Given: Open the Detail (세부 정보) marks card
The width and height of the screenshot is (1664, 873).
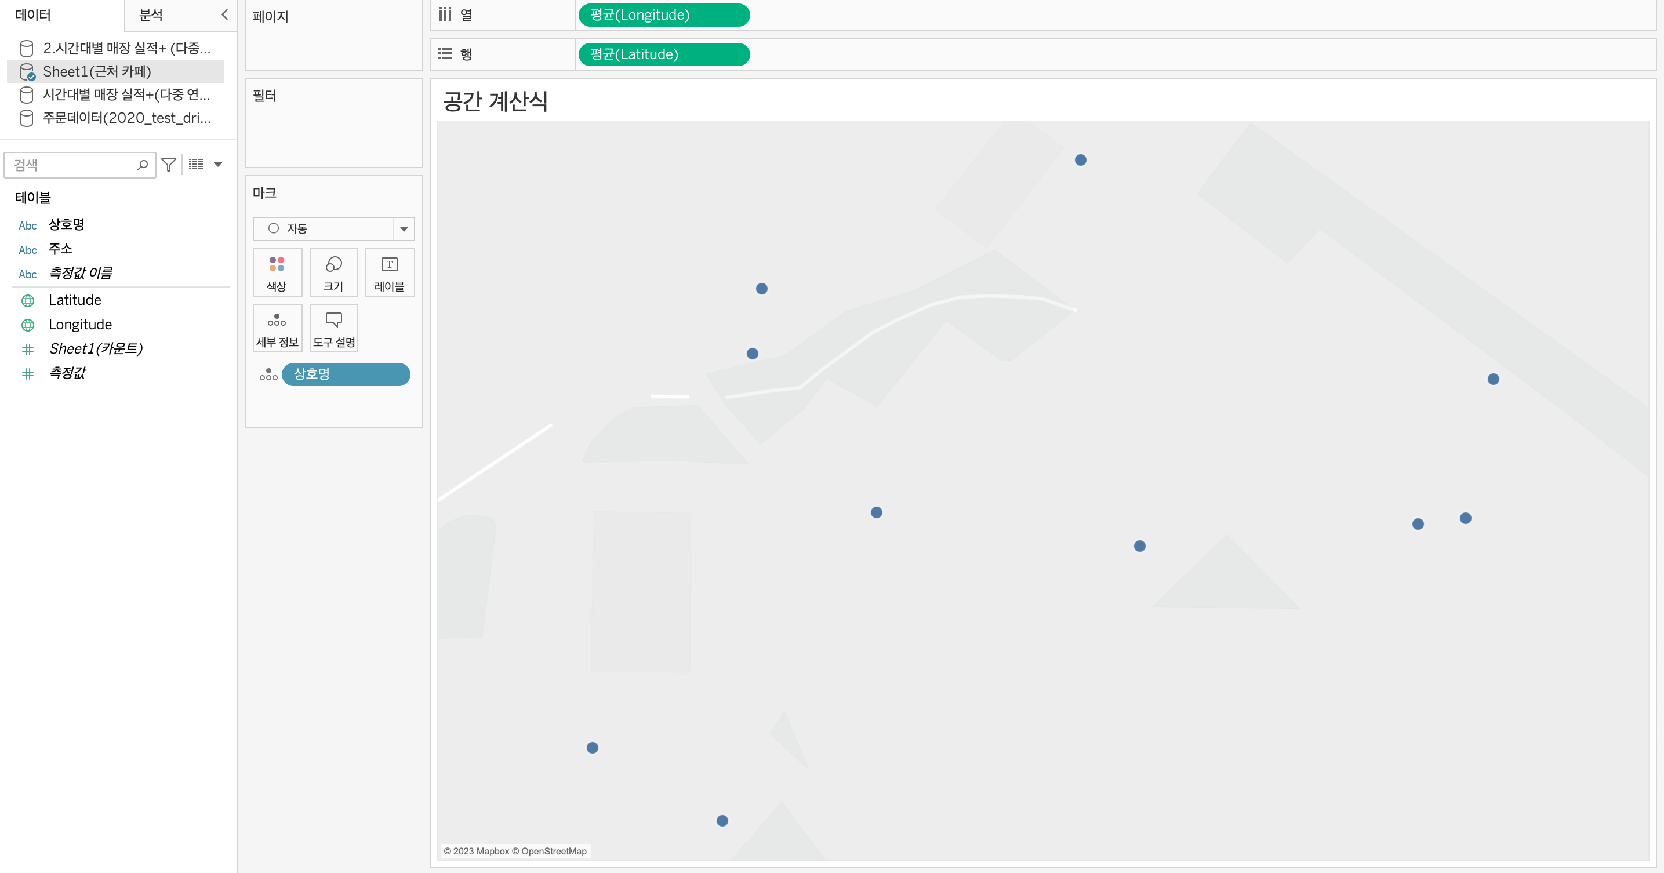Looking at the screenshot, I should [x=277, y=328].
